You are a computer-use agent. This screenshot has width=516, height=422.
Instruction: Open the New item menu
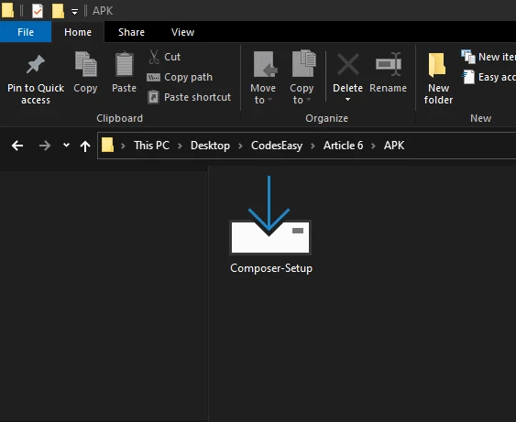[488, 57]
